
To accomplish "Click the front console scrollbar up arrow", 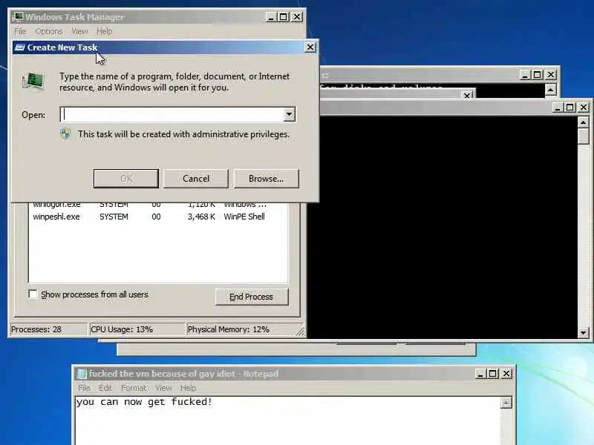I will (583, 122).
